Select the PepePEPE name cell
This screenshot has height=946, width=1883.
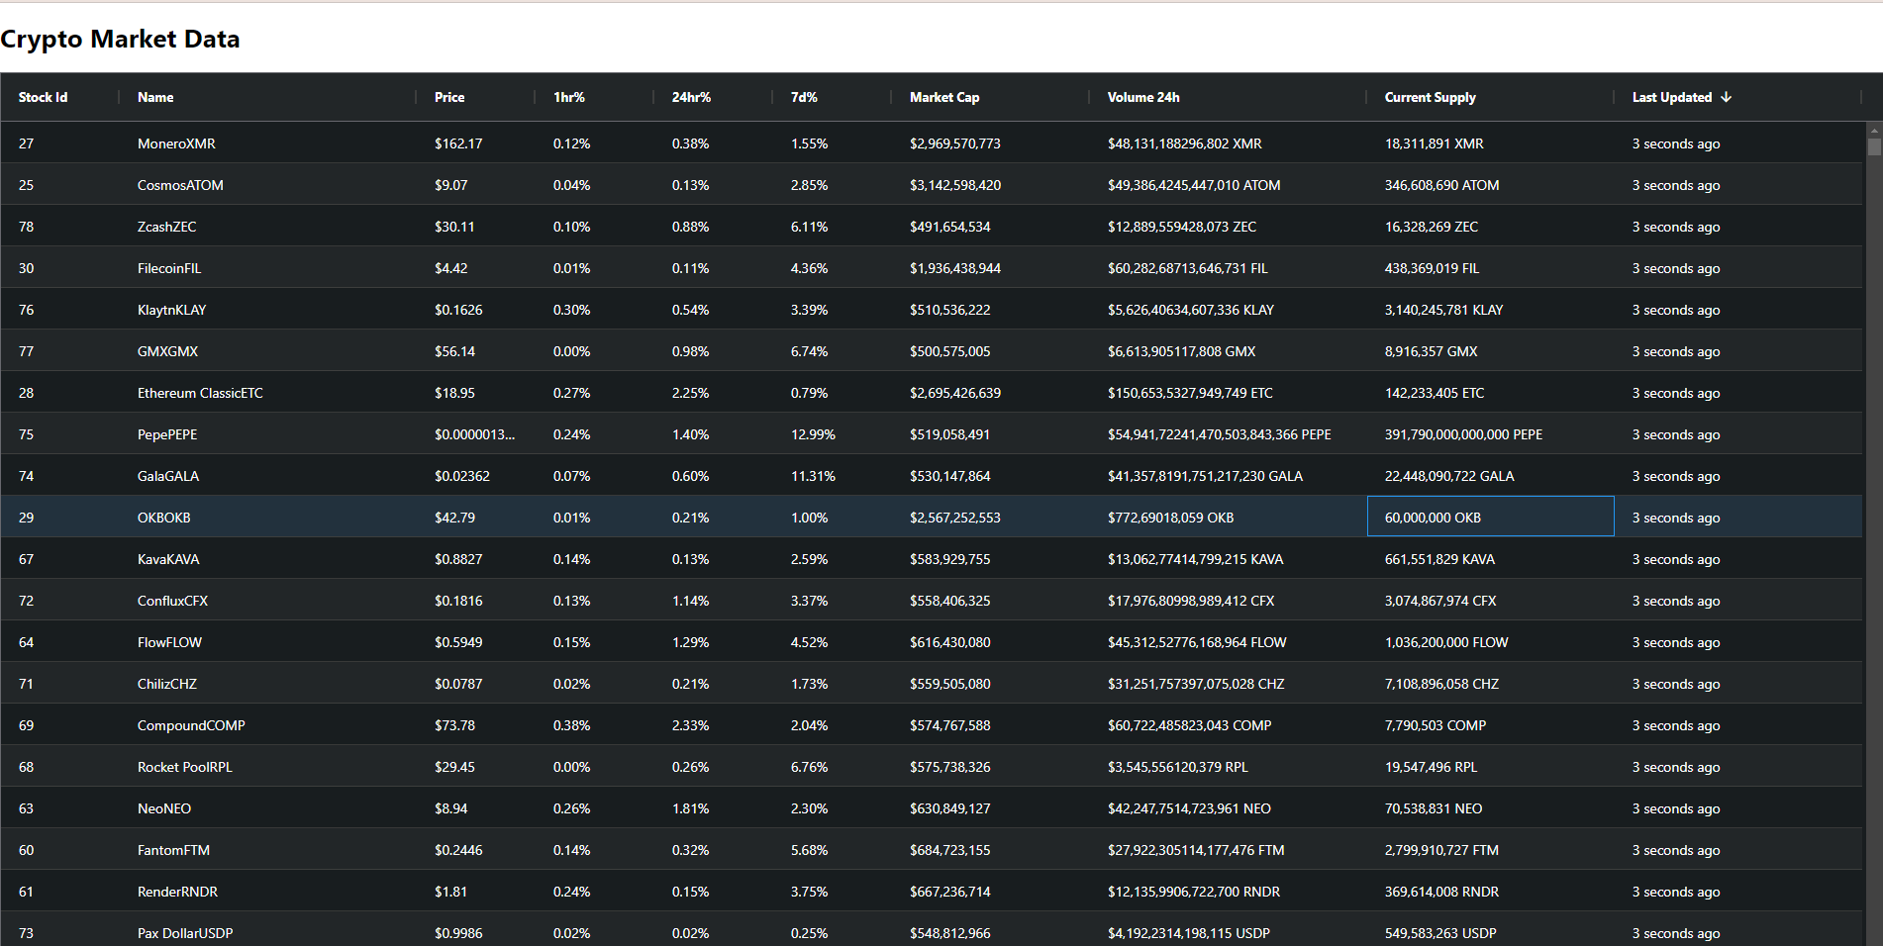tap(268, 434)
